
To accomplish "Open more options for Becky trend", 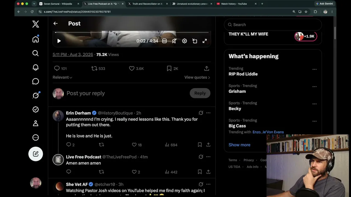I will [315, 104].
